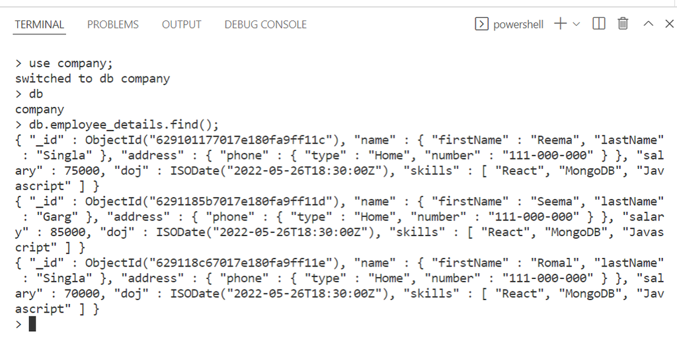Image resolution: width=677 pixels, height=343 pixels.
Task: Maximize panel size using the up chevron
Action: coord(649,24)
